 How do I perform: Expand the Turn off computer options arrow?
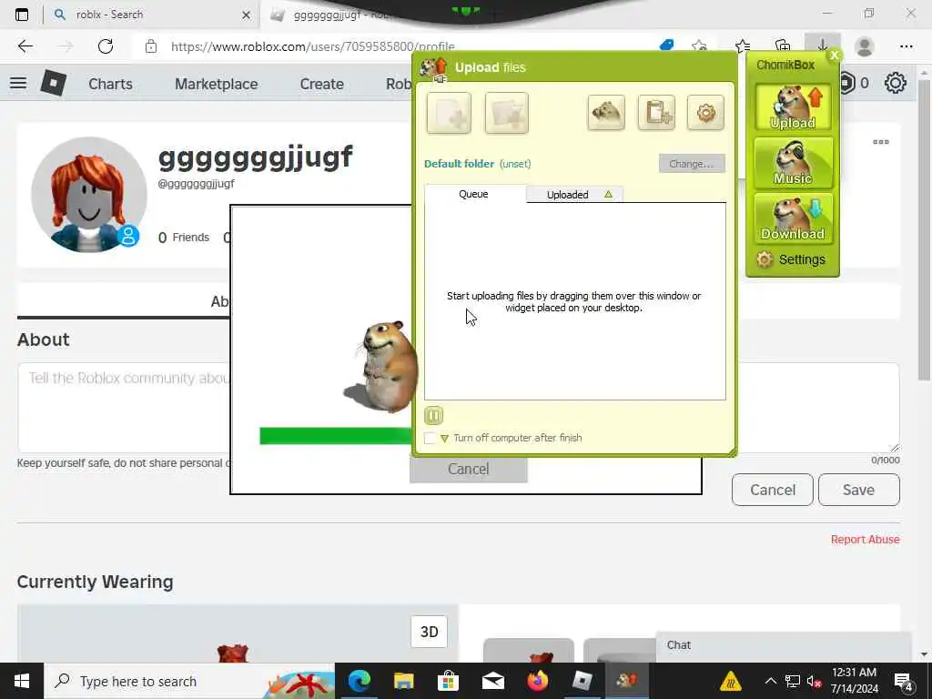click(444, 439)
